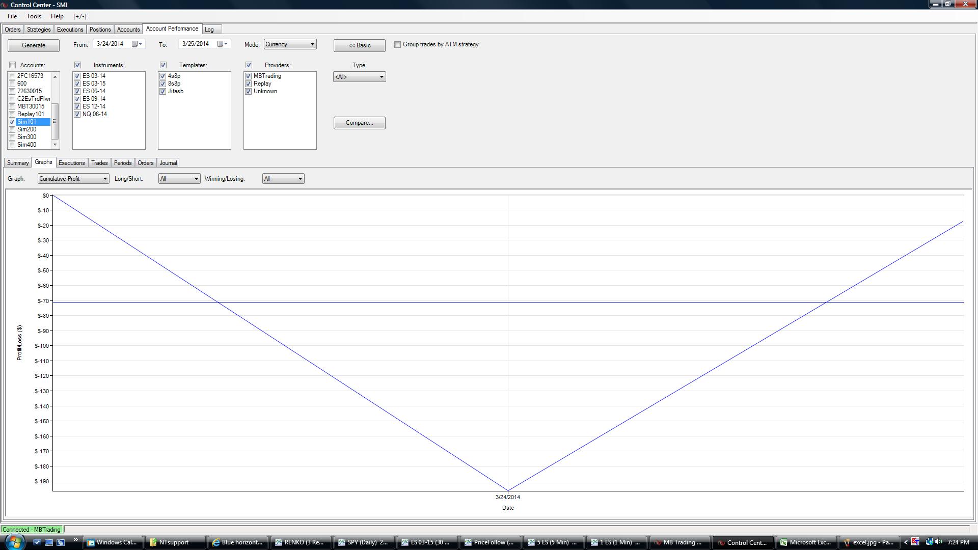Click the volume speaker tray icon
Image resolution: width=978 pixels, height=550 pixels.
(938, 542)
